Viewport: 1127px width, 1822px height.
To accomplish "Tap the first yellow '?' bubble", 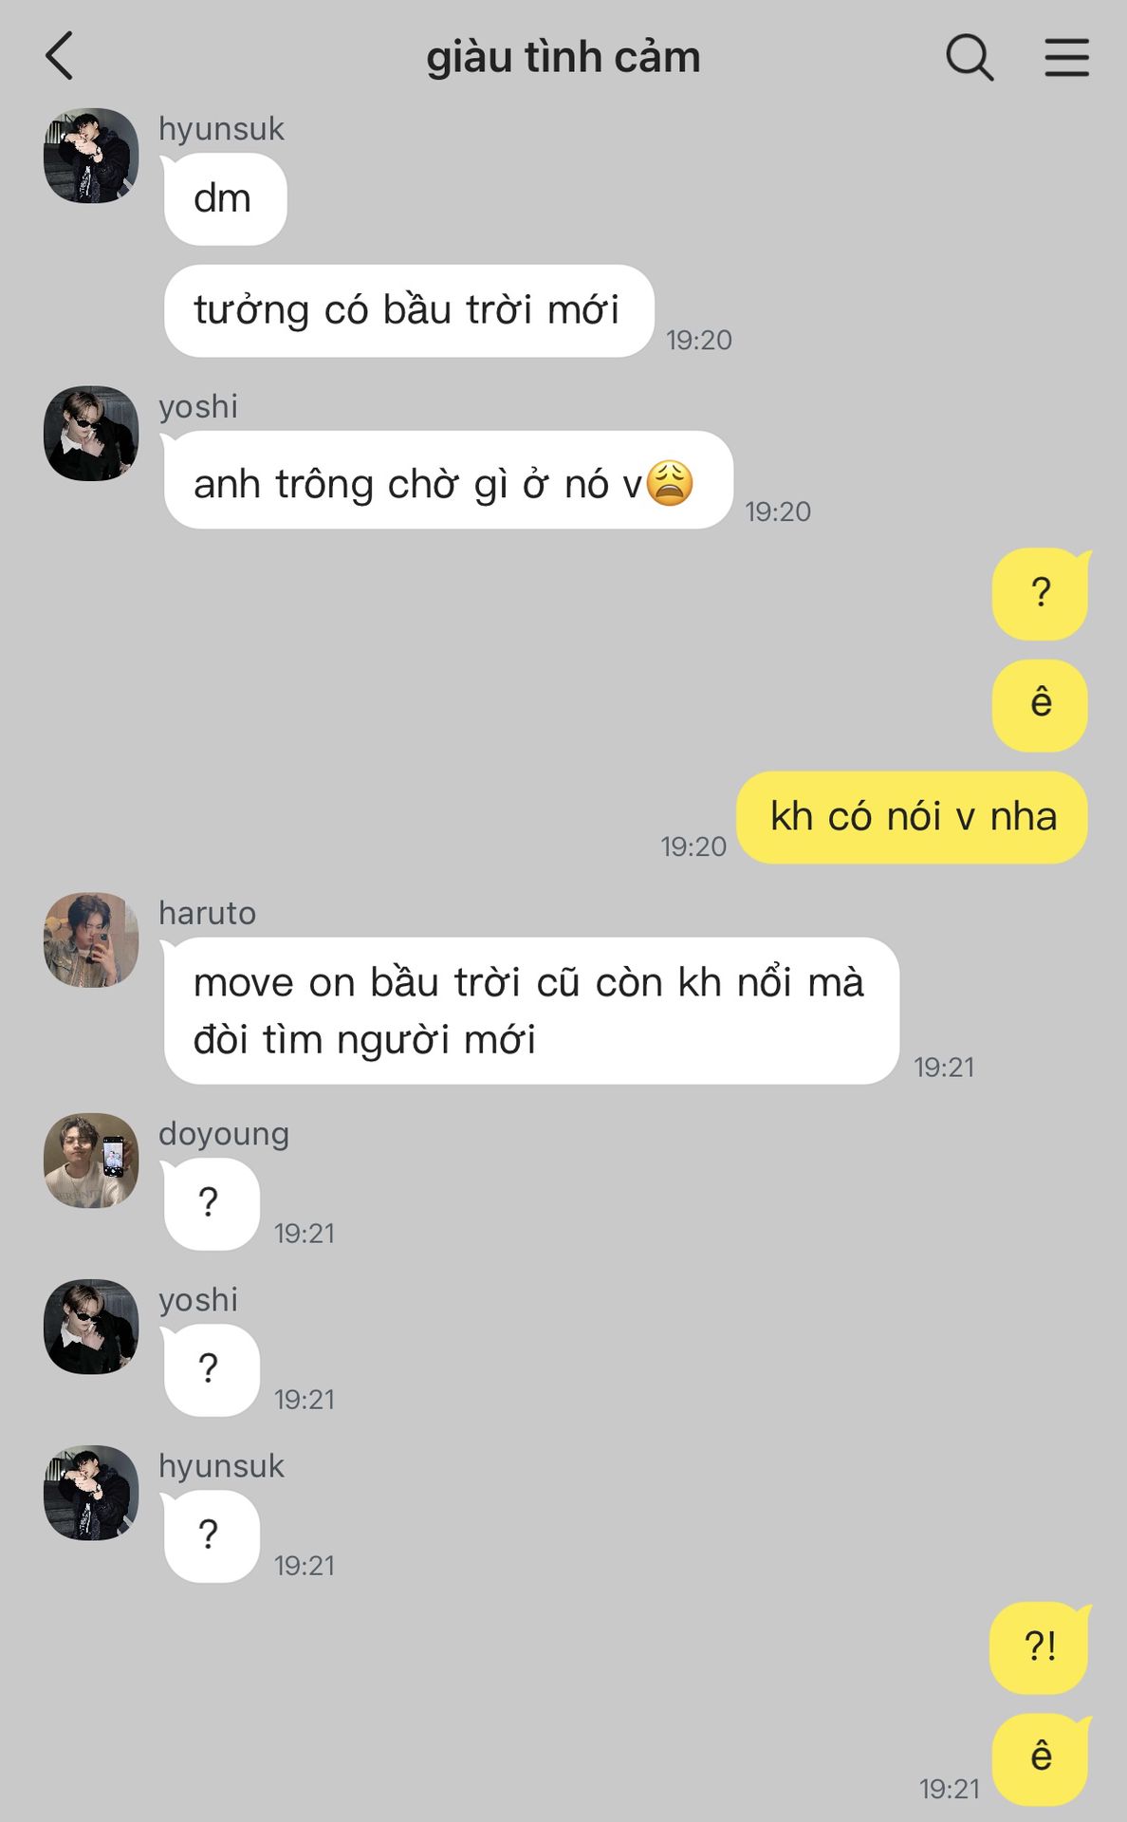I will [1041, 594].
